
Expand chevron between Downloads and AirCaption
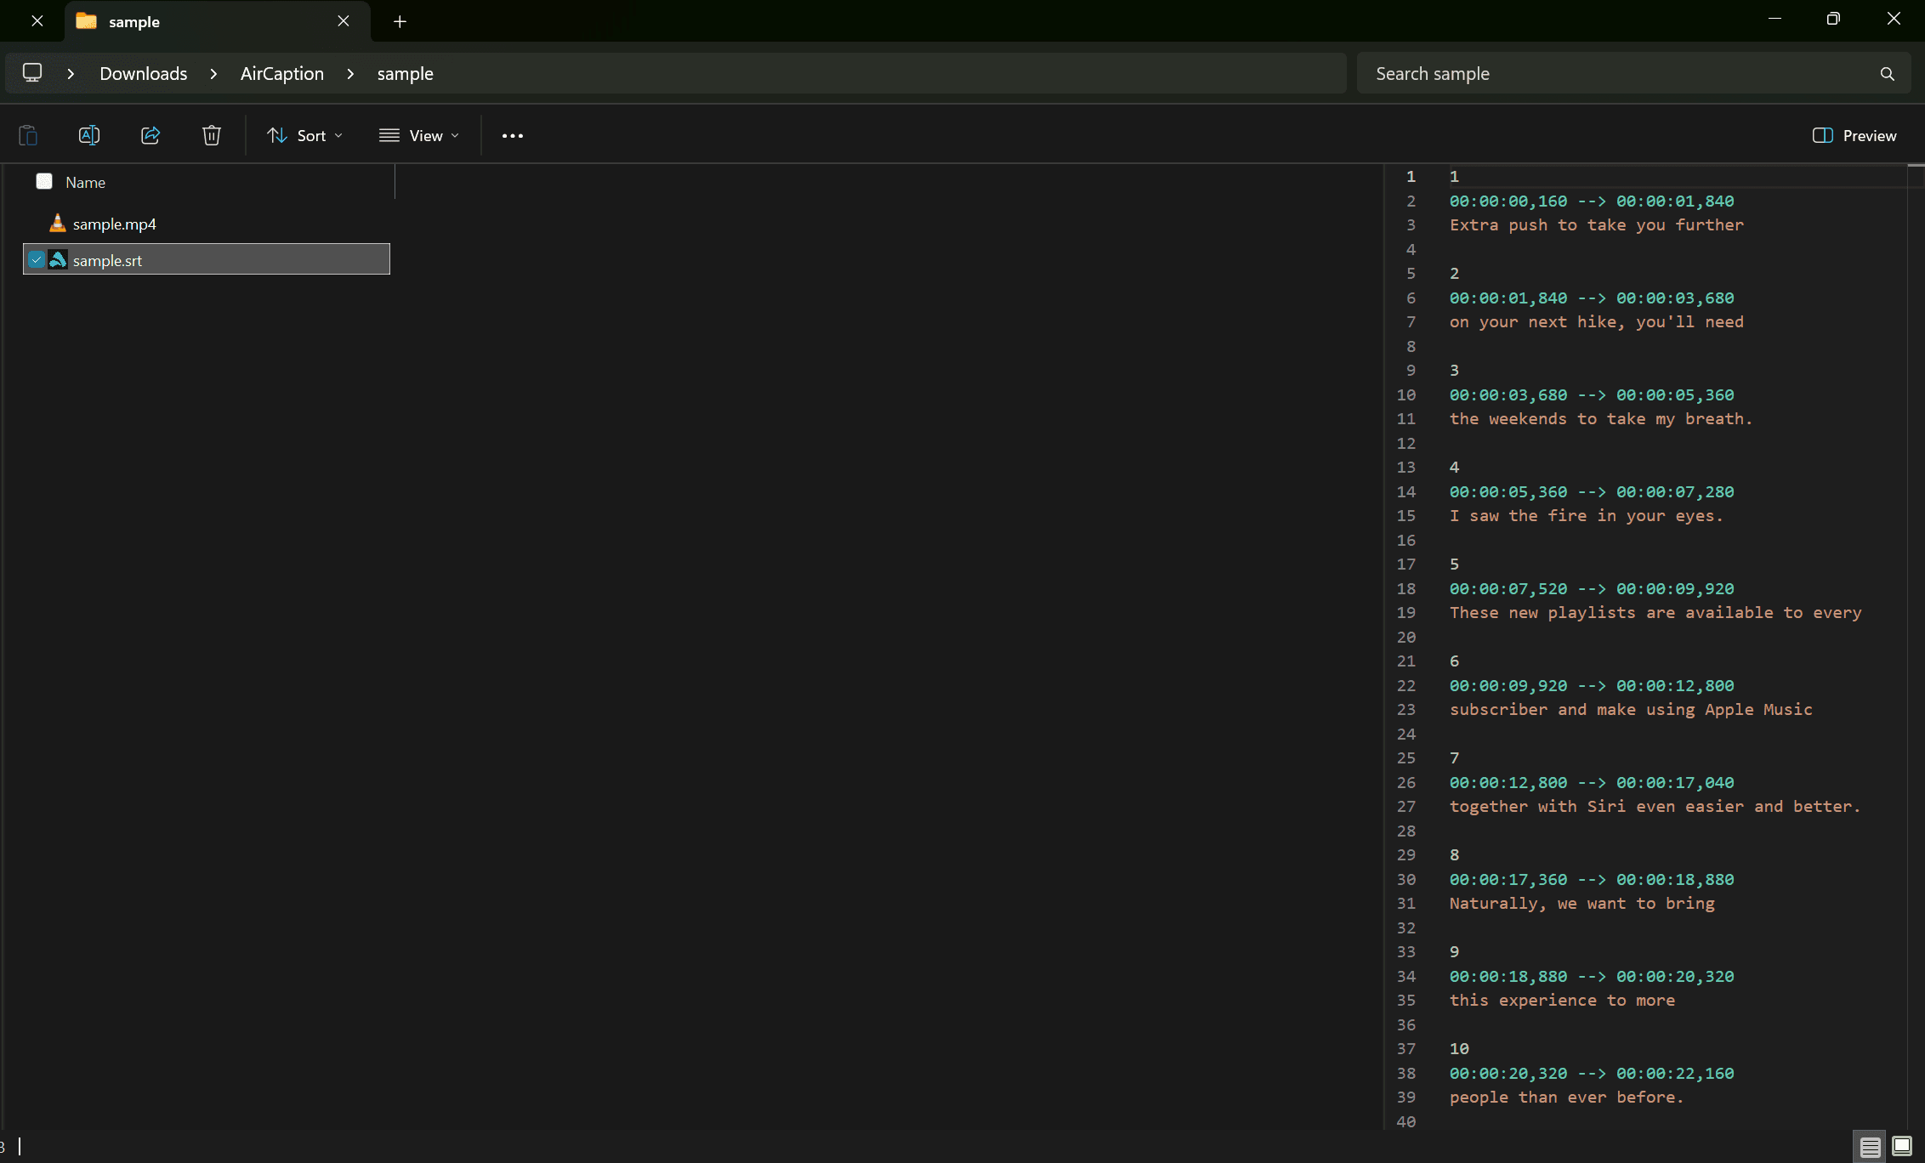click(x=213, y=74)
